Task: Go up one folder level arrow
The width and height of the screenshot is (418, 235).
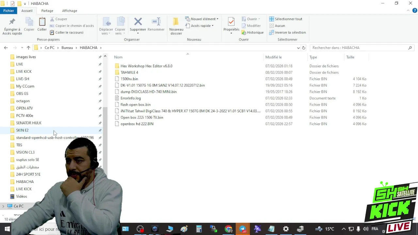Action: pos(28,48)
